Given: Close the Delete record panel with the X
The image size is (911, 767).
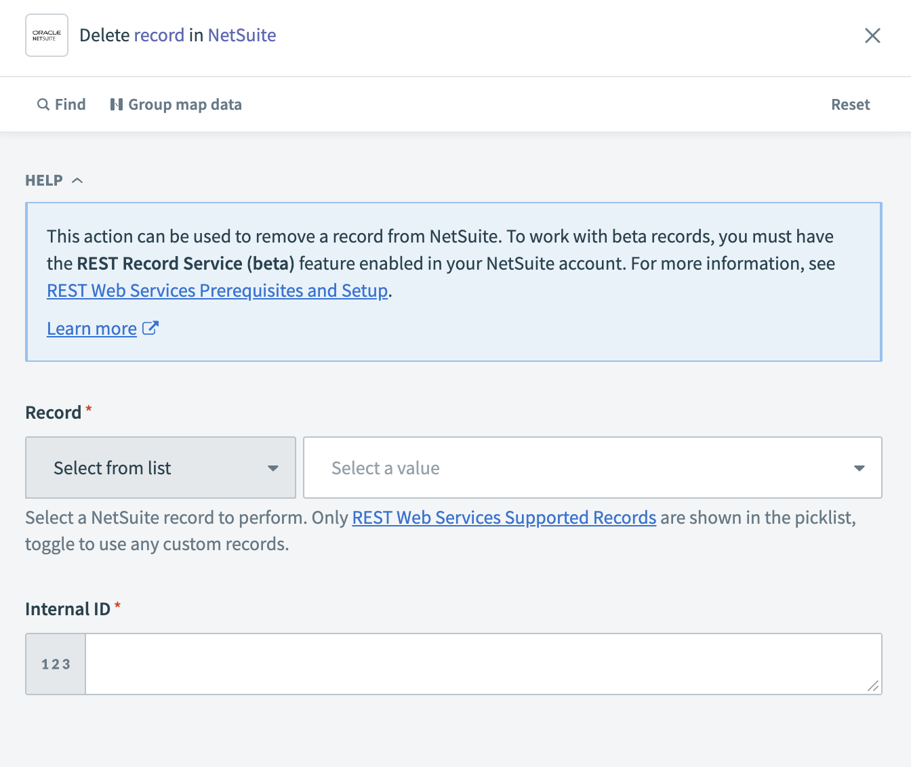Looking at the screenshot, I should pos(872,35).
